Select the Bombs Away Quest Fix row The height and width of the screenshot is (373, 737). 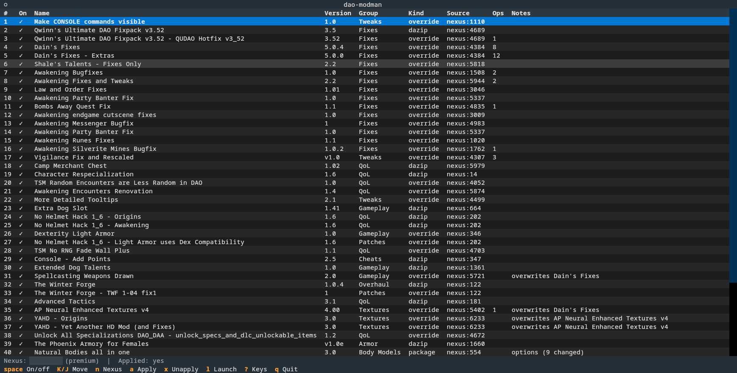click(365, 106)
